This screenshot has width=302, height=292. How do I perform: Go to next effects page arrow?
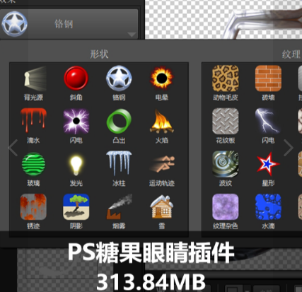(288, 148)
